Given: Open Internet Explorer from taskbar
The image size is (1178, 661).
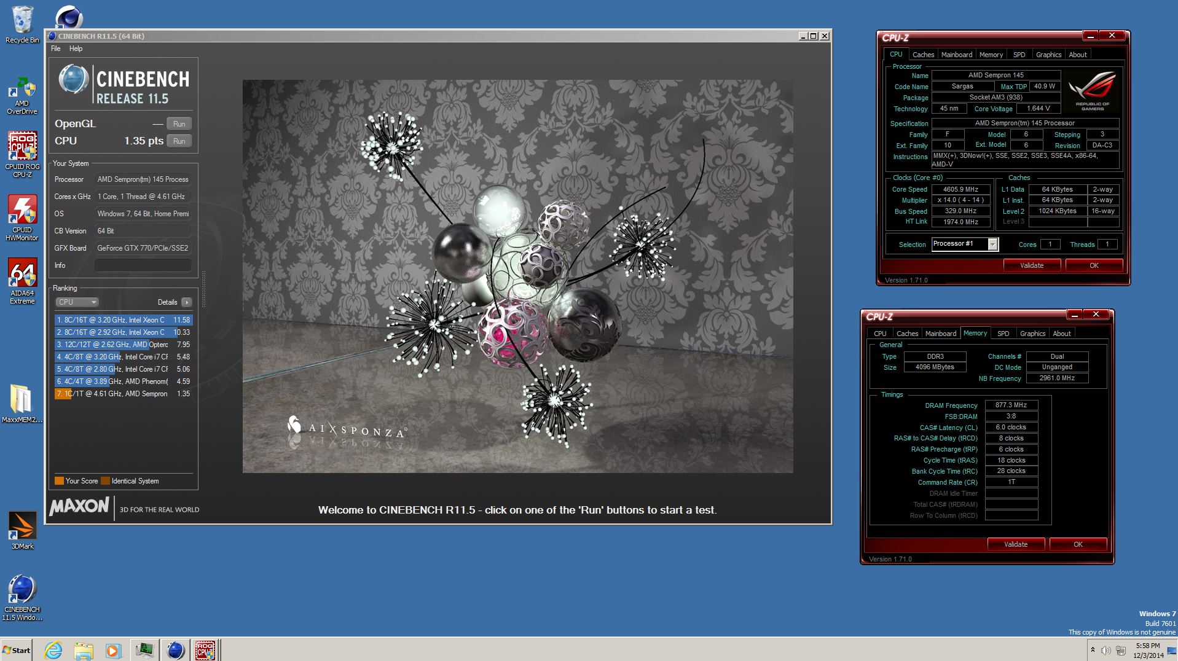Looking at the screenshot, I should click(x=53, y=650).
